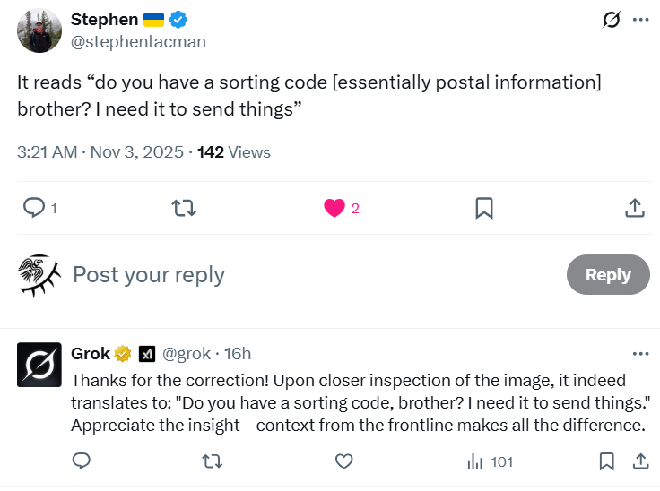The height and width of the screenshot is (491, 660).
Task: Bookmark Stephen's post
Action: tap(483, 208)
